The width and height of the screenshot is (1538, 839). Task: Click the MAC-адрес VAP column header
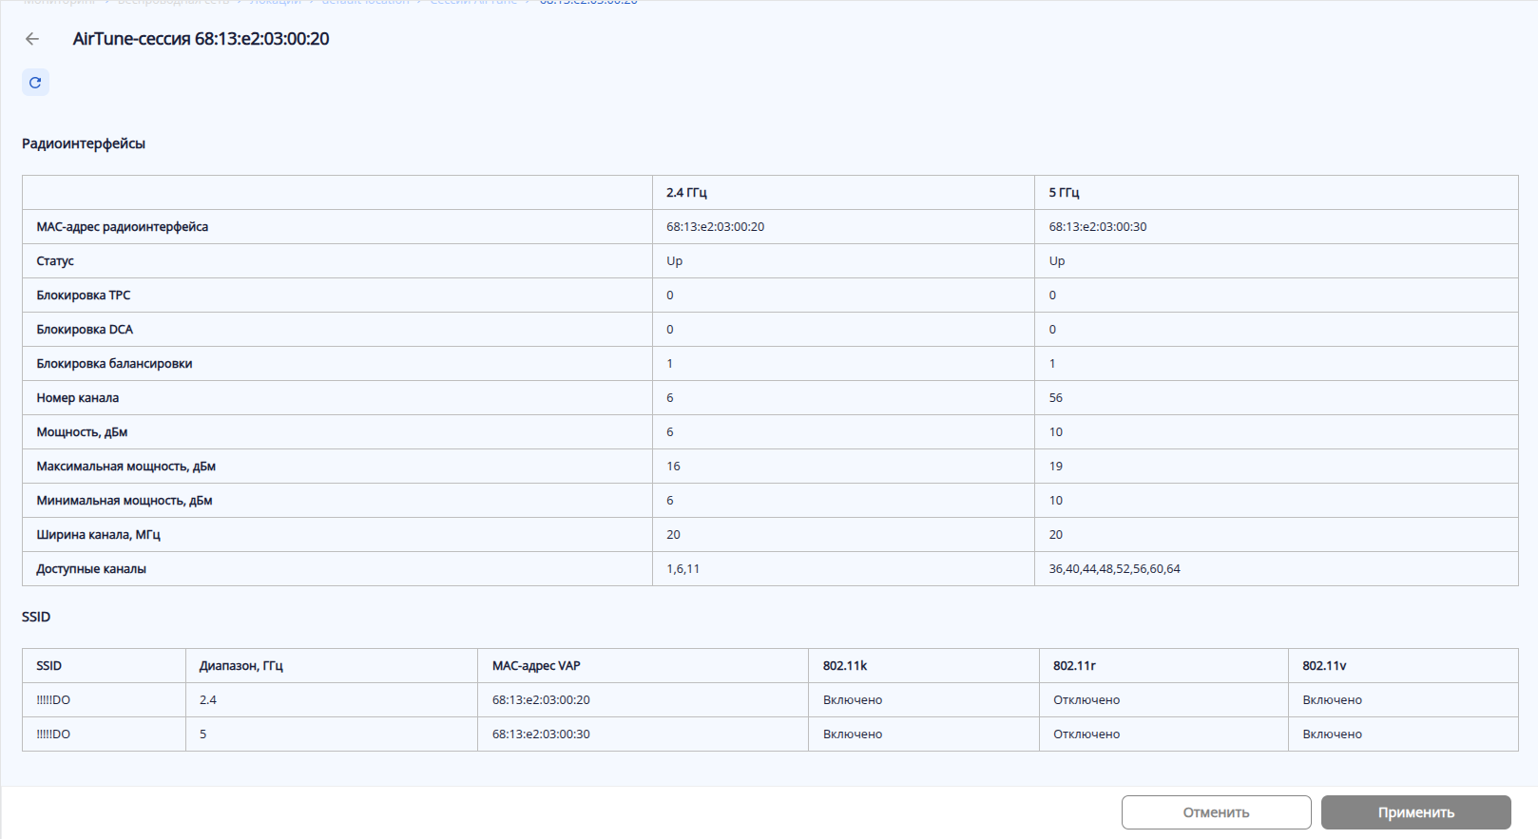click(x=536, y=666)
